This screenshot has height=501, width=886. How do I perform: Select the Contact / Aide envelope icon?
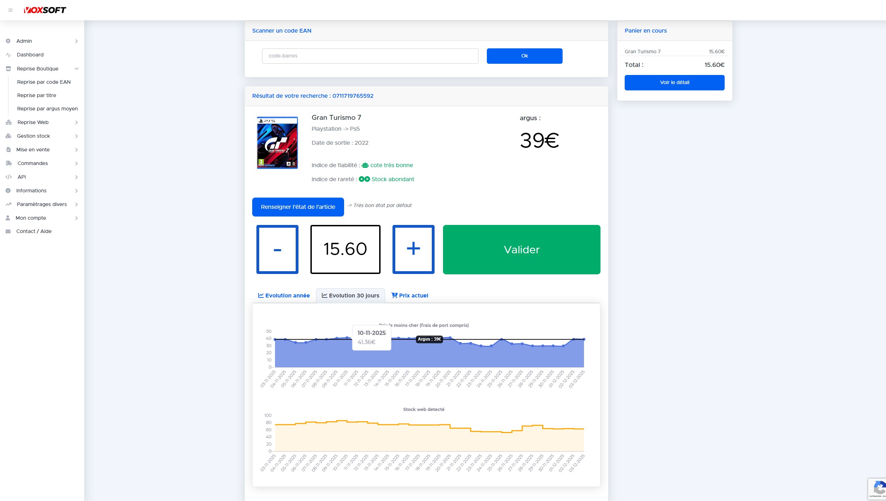[x=8, y=231]
